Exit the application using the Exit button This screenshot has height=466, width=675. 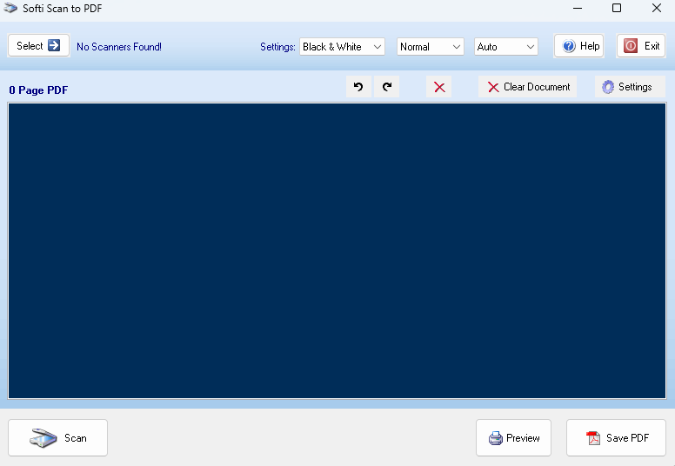641,46
